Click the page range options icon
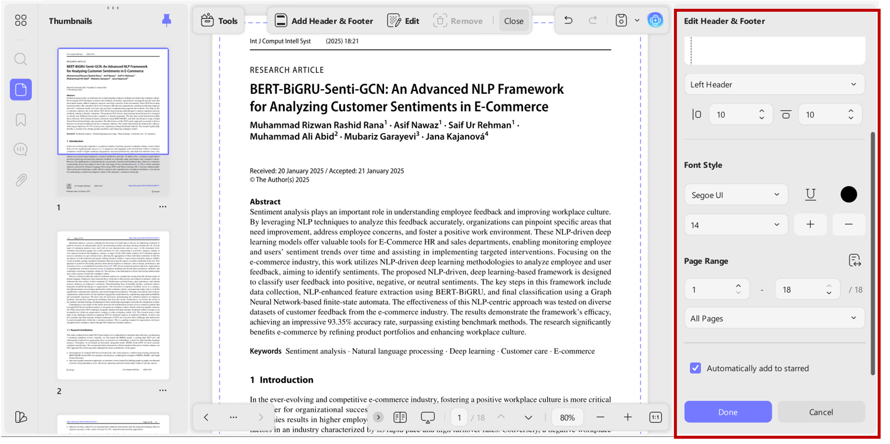The height and width of the screenshot is (444, 890). pos(855,261)
